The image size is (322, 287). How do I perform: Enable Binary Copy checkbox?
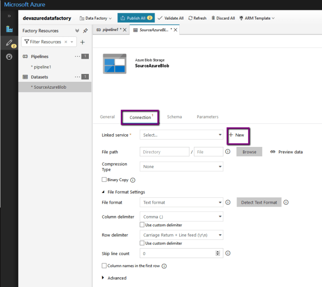coord(104,180)
